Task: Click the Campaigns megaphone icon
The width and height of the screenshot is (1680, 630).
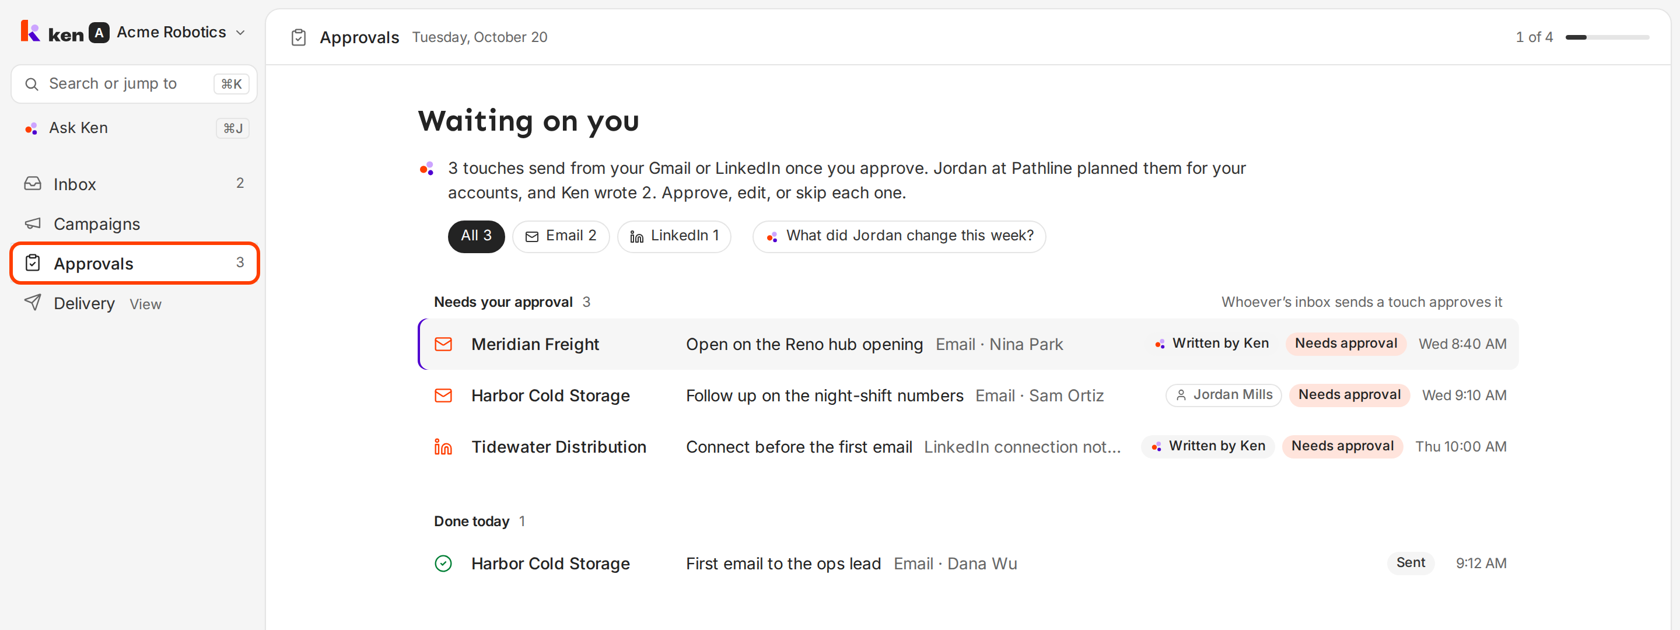Action: click(x=33, y=223)
